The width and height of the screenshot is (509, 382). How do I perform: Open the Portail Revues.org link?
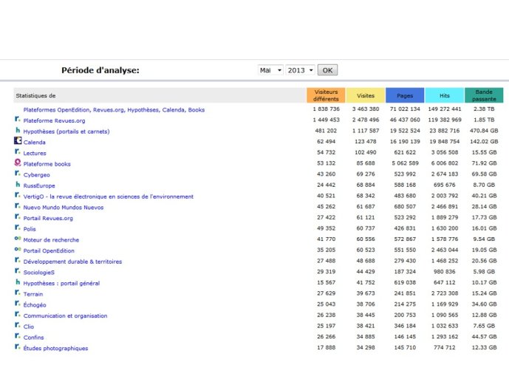click(x=48, y=218)
